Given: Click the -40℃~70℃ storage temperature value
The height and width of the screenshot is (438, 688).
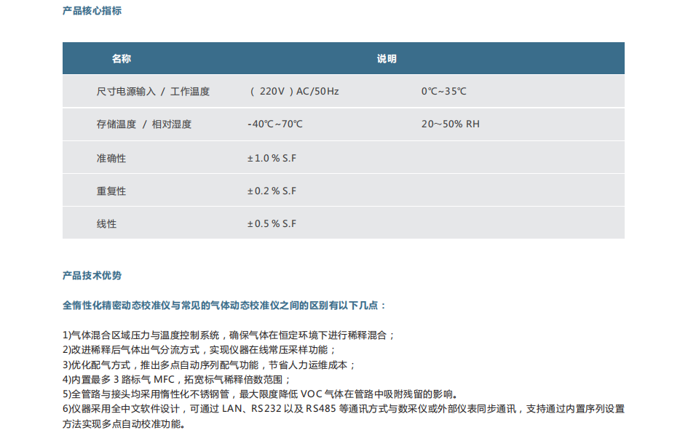Looking at the screenshot, I should click(x=275, y=124).
